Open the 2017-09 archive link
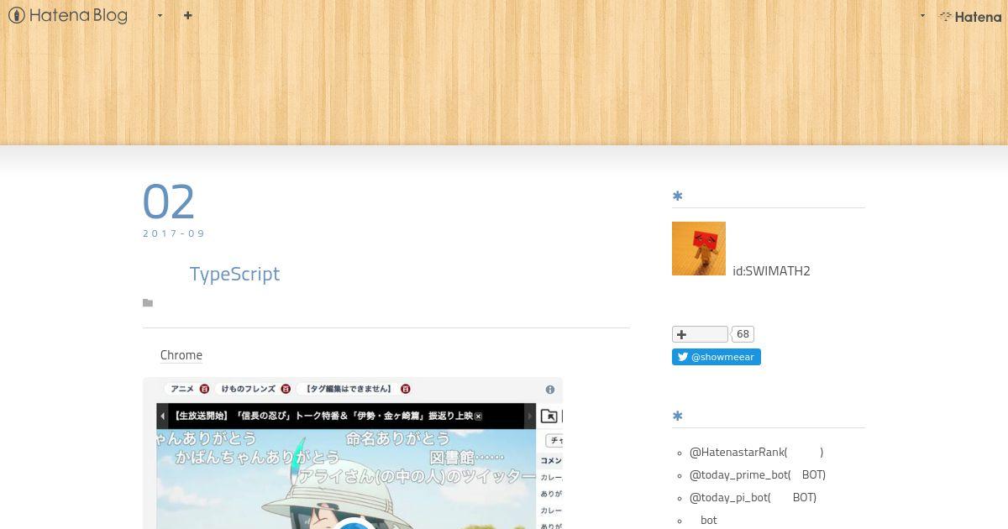1008x529 pixels. [174, 233]
